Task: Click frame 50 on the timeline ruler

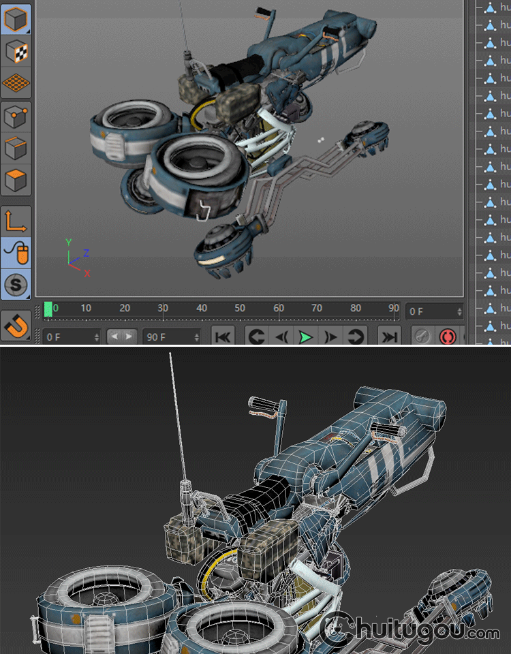Action: (x=240, y=309)
